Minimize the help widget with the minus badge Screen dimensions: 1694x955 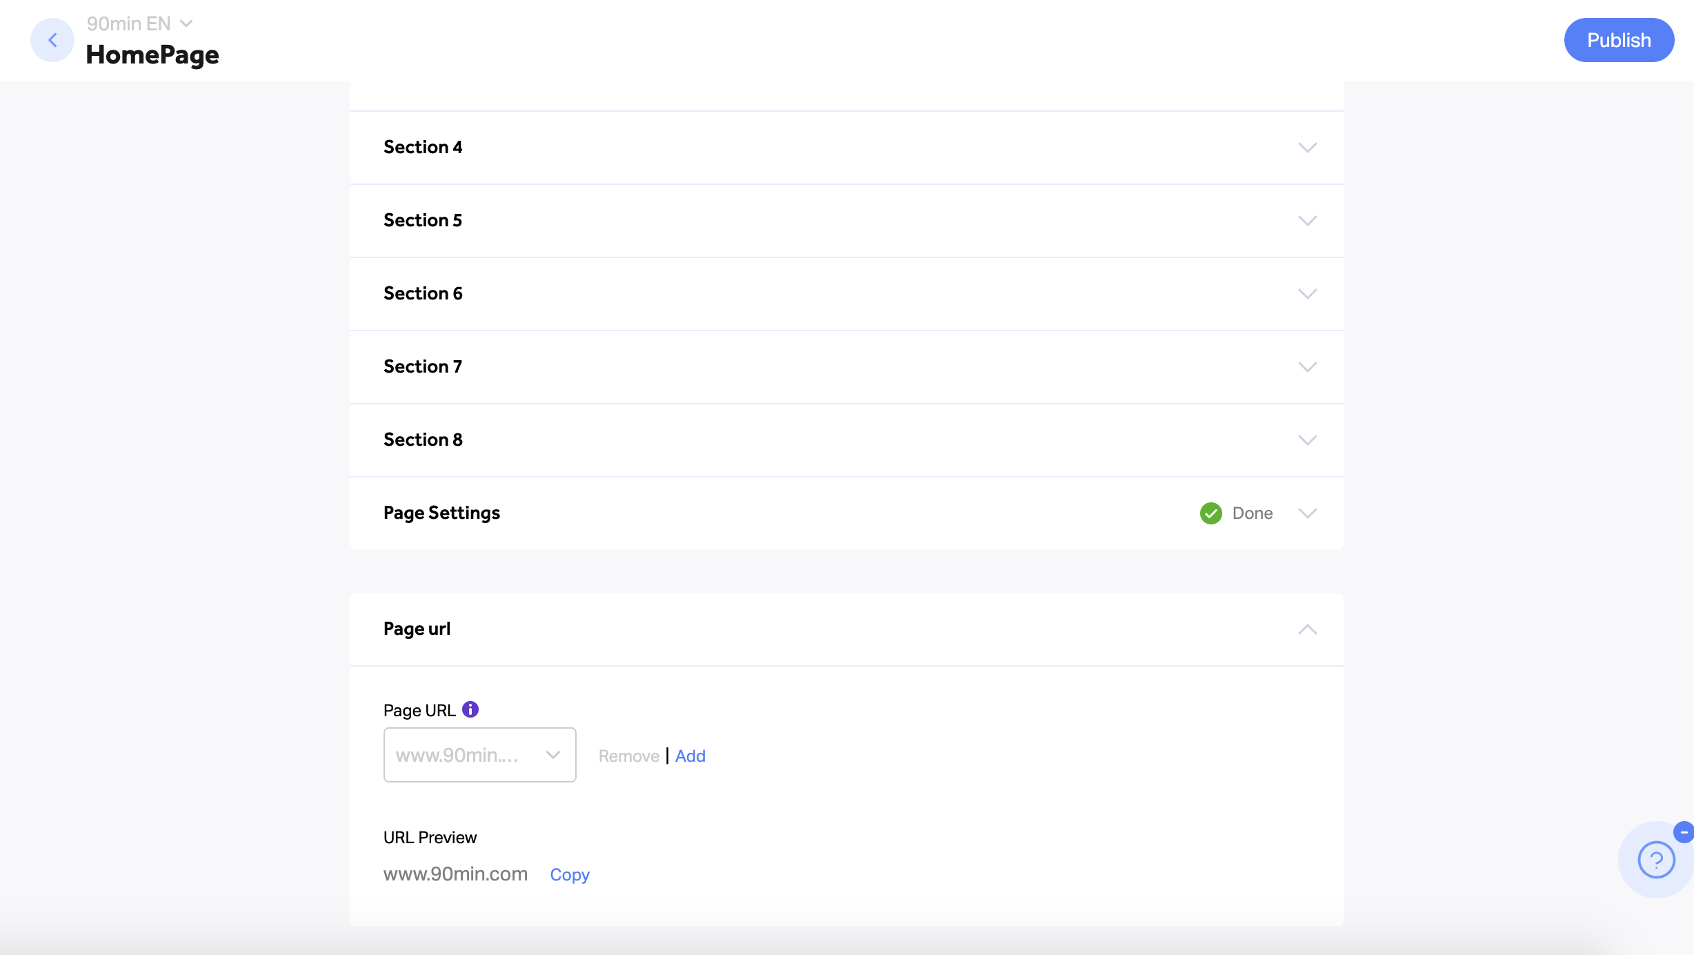coord(1684,832)
